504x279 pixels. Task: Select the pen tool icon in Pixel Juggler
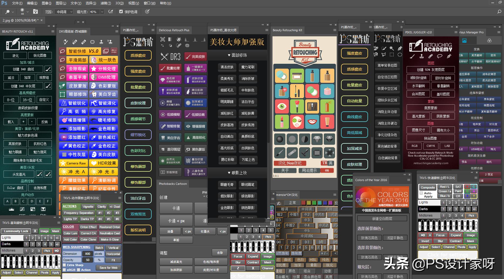coord(449,56)
